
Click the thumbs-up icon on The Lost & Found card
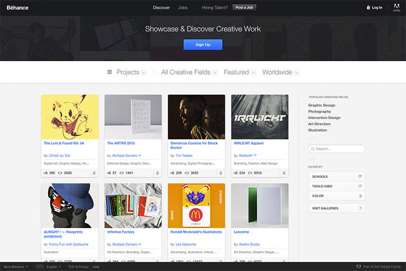click(x=46, y=172)
